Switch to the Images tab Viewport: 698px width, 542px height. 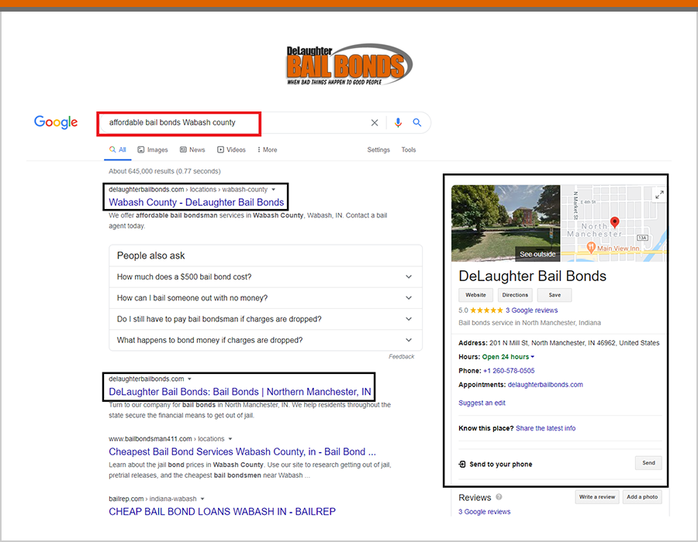(x=153, y=150)
